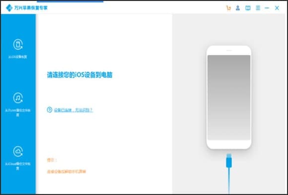288x195 pixels.
Task: Click the phone illustration
Action: point(229,97)
